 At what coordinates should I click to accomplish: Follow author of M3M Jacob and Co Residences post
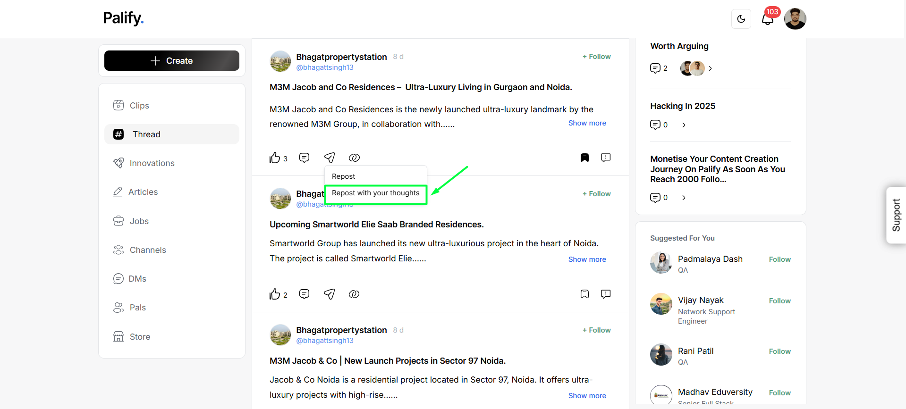tap(597, 57)
